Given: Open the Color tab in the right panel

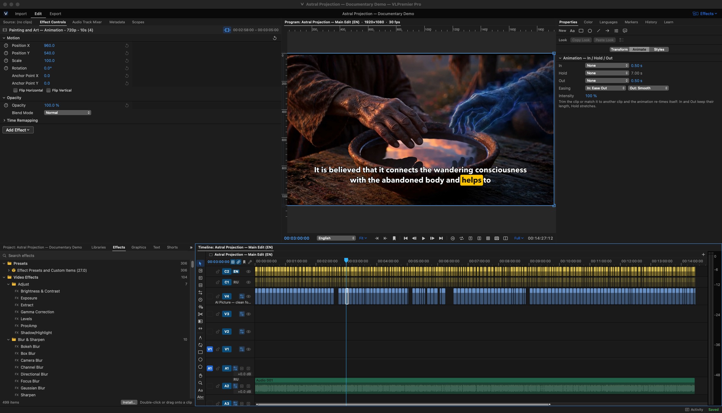Looking at the screenshot, I should (588, 22).
